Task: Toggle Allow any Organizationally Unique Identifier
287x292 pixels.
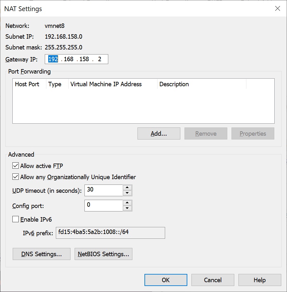Action: click(16, 177)
